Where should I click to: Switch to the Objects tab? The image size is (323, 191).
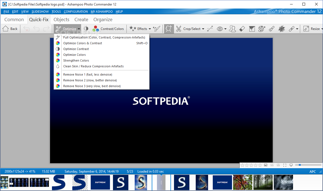point(61,20)
